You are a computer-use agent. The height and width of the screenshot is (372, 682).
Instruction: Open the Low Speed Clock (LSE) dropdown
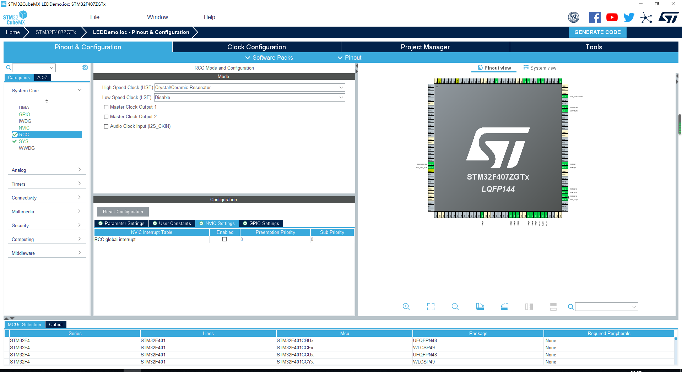point(250,97)
